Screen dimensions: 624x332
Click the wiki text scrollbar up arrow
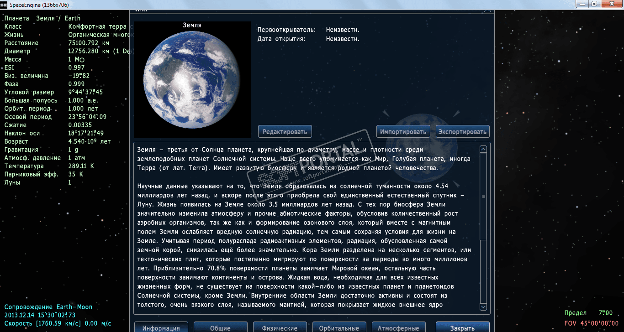tap(483, 149)
